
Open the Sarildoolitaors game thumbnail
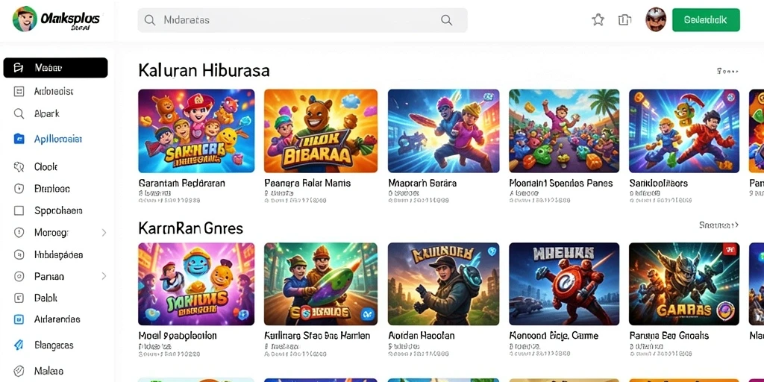tap(684, 131)
